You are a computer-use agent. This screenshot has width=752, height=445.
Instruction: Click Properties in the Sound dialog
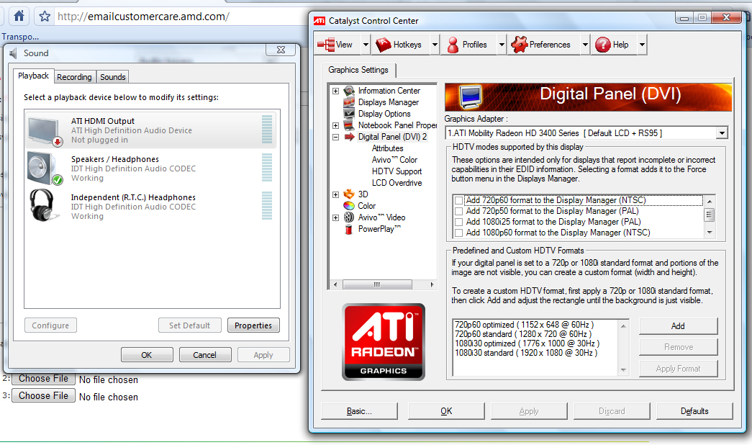[x=253, y=325]
